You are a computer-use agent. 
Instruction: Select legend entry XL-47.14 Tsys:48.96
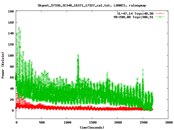135,14
